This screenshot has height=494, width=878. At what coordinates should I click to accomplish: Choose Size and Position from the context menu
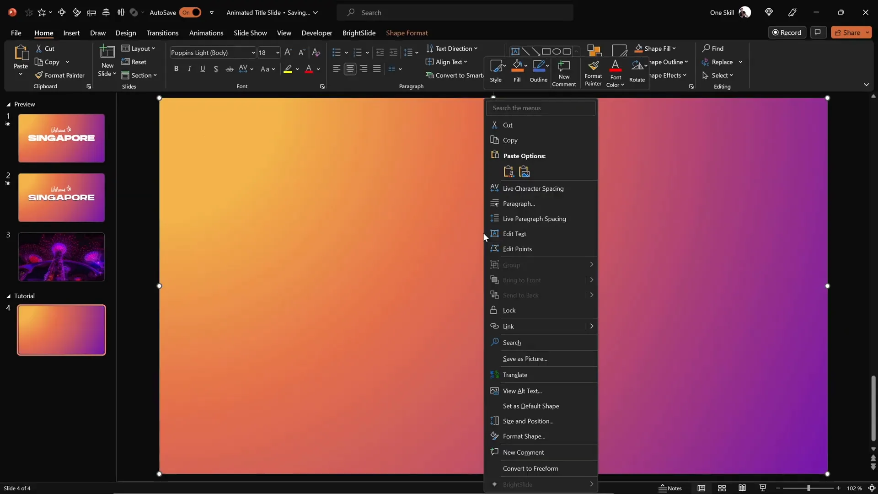[x=528, y=421]
